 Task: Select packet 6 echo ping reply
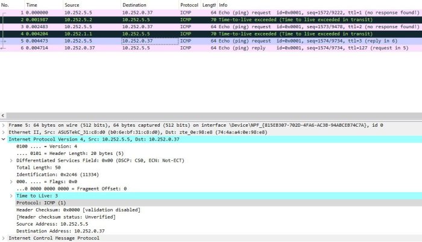(x=211, y=48)
